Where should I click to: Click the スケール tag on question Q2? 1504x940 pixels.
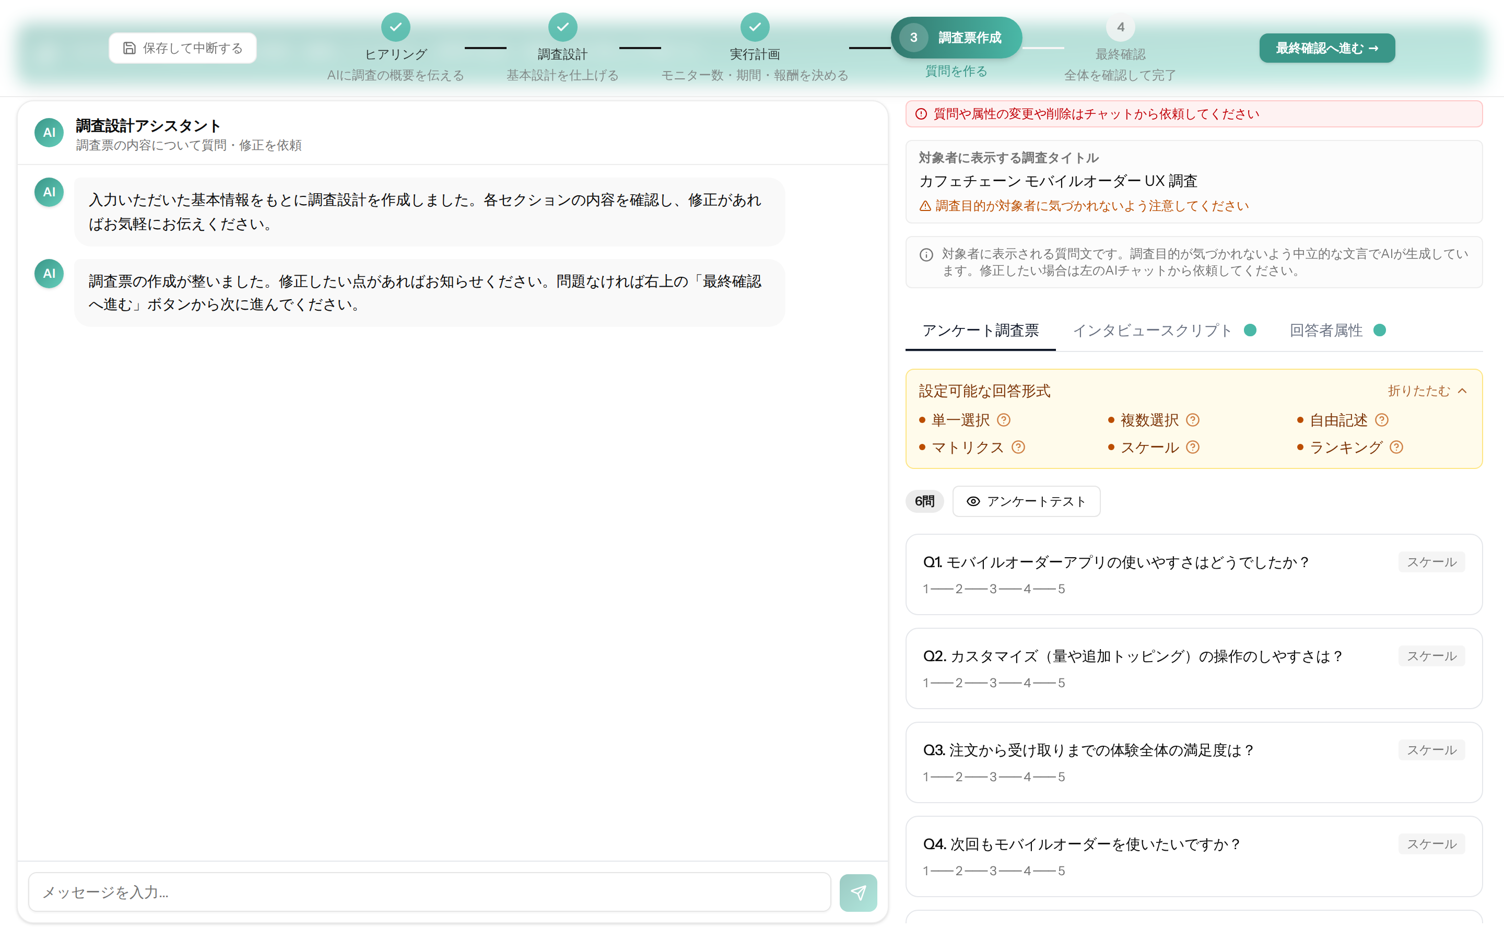pyautogui.click(x=1431, y=656)
